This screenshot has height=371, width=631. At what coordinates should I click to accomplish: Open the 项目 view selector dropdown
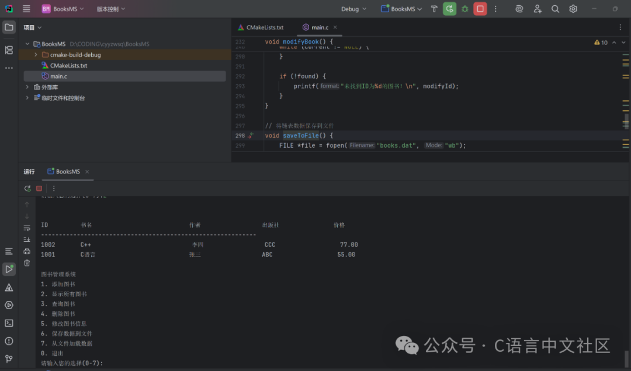[x=32, y=27]
